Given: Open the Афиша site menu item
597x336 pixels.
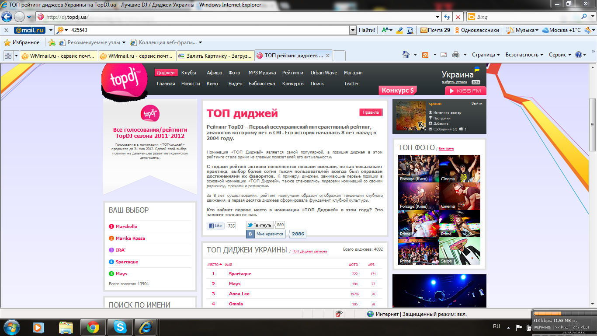Looking at the screenshot, I should pyautogui.click(x=215, y=73).
